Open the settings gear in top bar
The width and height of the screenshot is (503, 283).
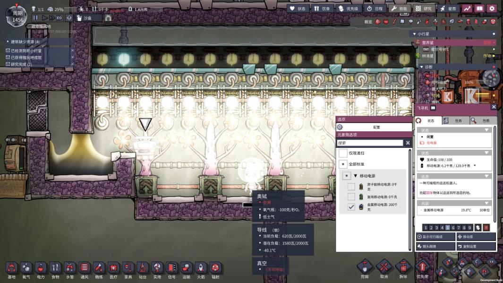tap(492, 9)
